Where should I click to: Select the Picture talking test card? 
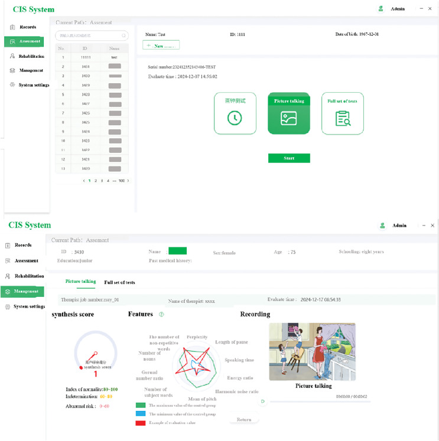(x=289, y=113)
